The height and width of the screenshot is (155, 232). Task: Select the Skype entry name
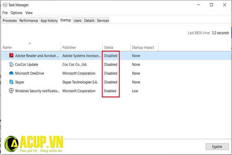coord(19,82)
